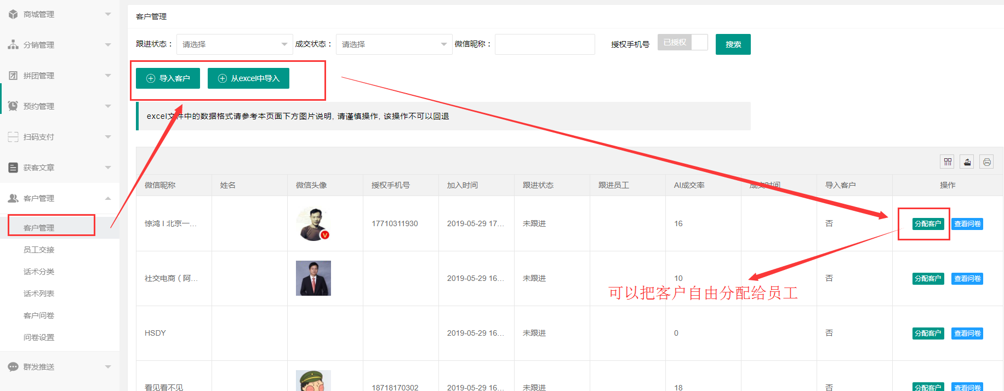Image resolution: width=1004 pixels, height=391 pixels.
Task: Click the print table icon
Action: (x=986, y=162)
